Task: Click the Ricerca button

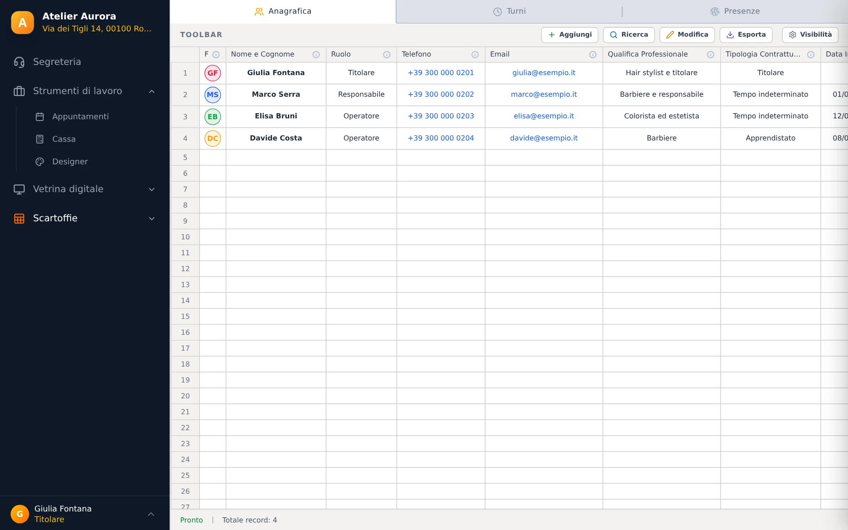Action: 629,35
